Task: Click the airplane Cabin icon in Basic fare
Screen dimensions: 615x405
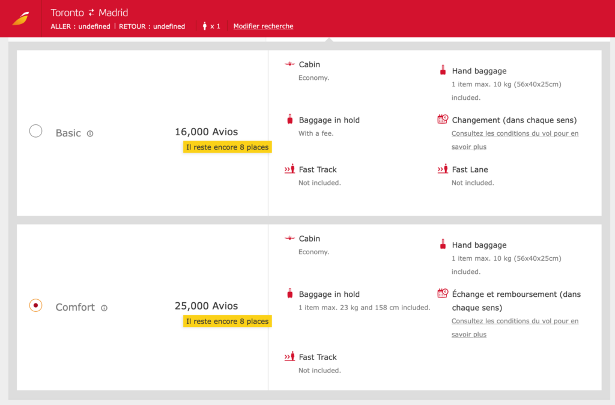Action: pos(290,64)
